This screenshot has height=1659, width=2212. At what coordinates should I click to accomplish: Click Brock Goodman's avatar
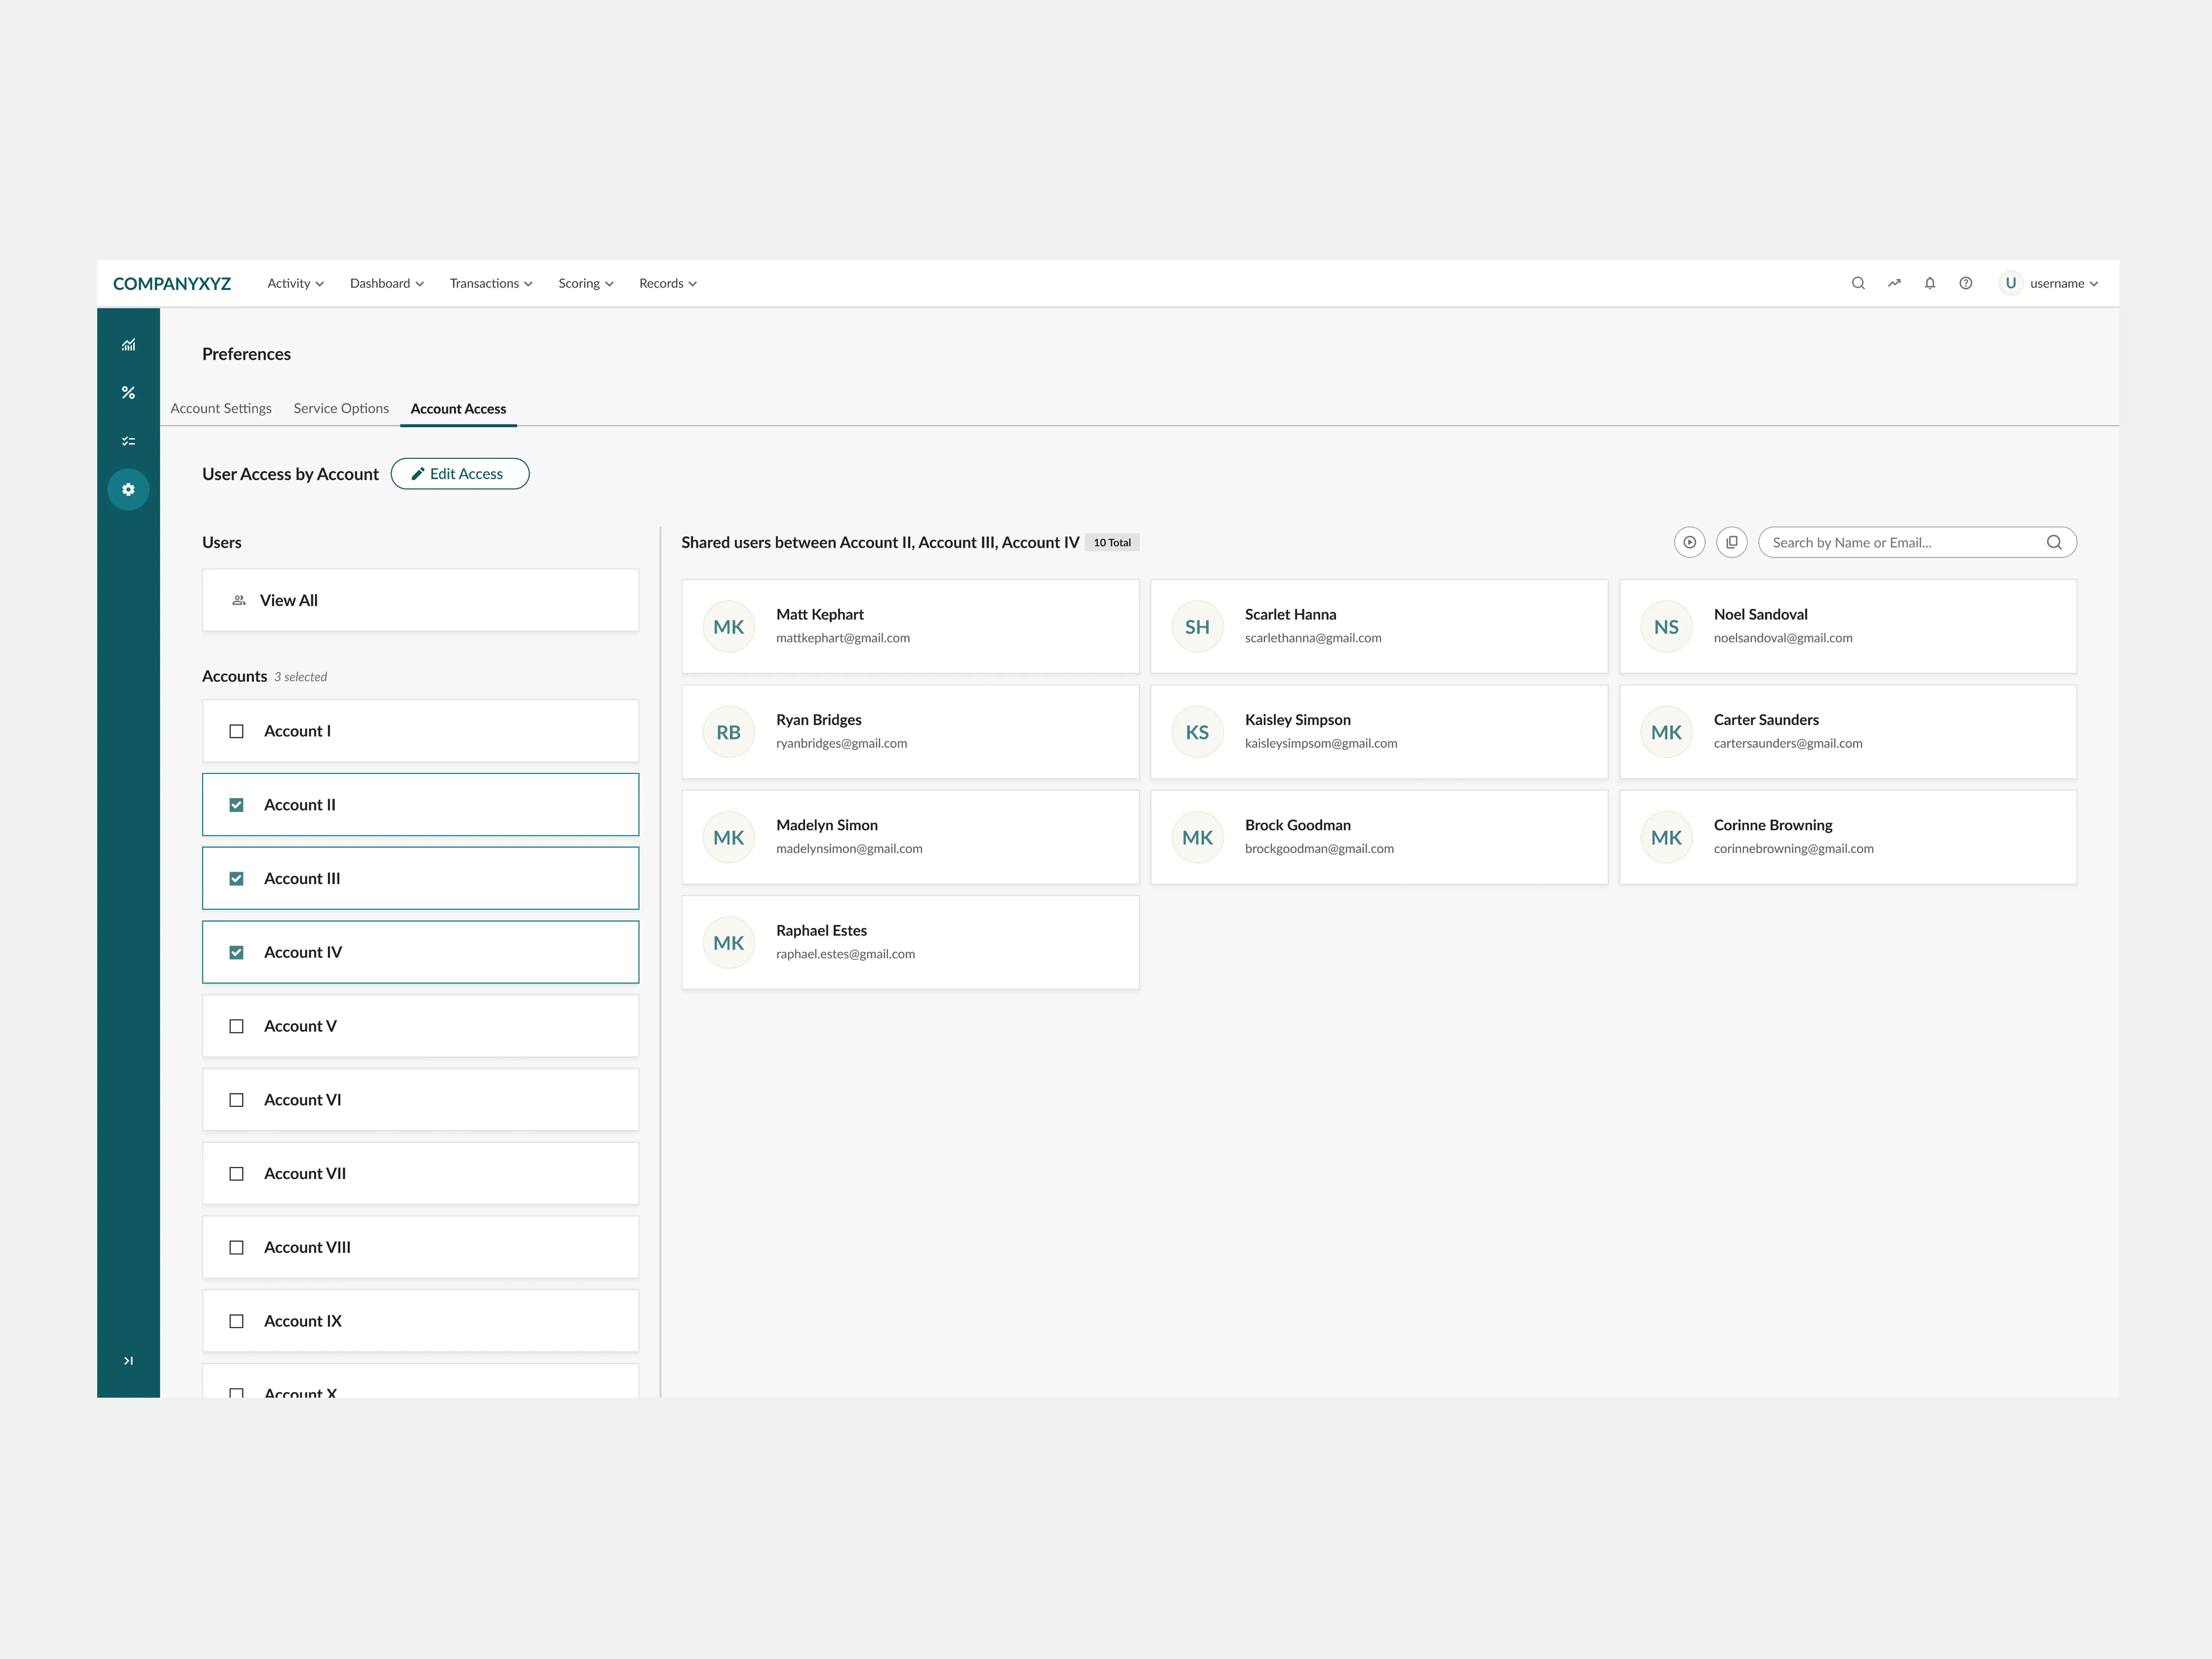(1198, 838)
